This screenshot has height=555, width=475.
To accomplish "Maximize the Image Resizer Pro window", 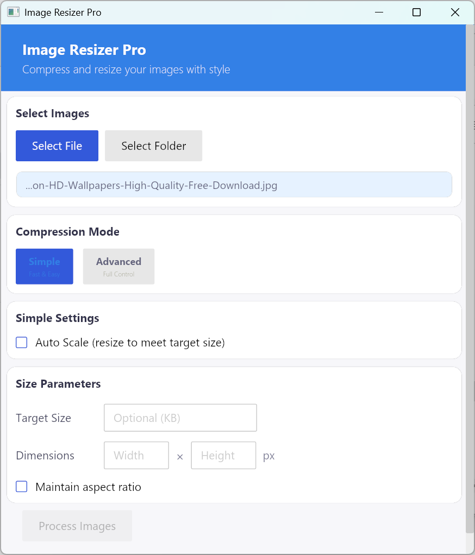I will tap(417, 12).
